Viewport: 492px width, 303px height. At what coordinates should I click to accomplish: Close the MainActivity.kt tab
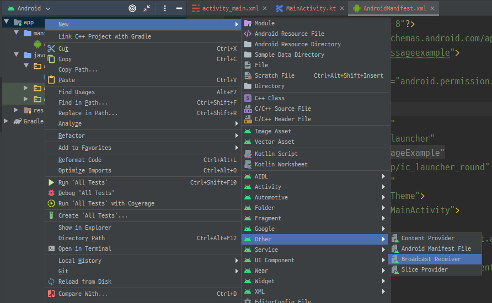point(342,8)
